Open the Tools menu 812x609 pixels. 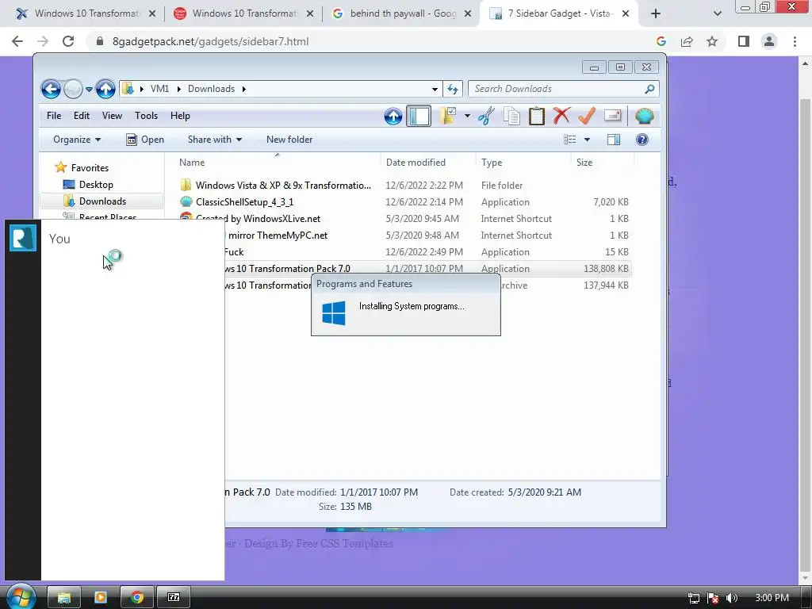coord(146,116)
